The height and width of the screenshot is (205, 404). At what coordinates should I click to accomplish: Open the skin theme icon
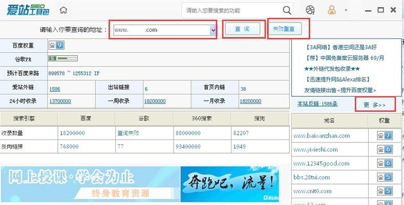point(310,10)
